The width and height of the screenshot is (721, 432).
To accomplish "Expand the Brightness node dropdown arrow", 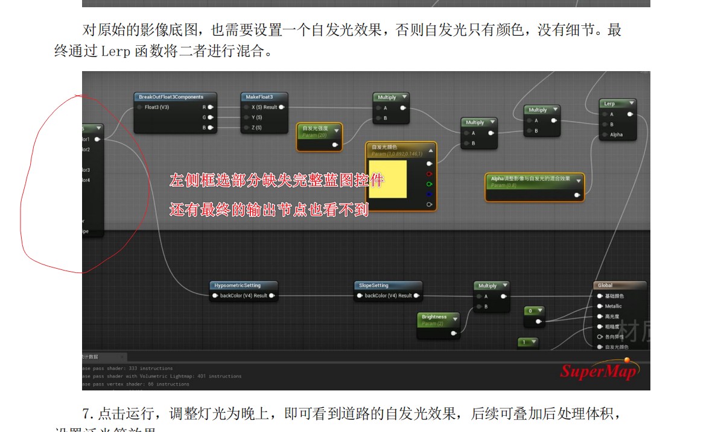I will click(455, 319).
